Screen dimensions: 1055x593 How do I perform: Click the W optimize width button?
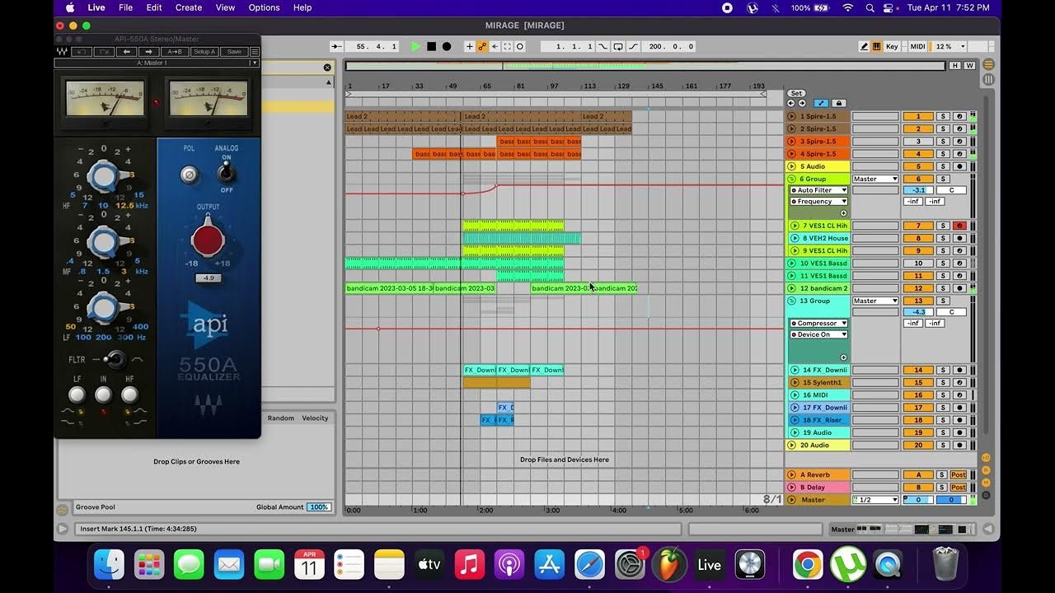[x=968, y=66]
